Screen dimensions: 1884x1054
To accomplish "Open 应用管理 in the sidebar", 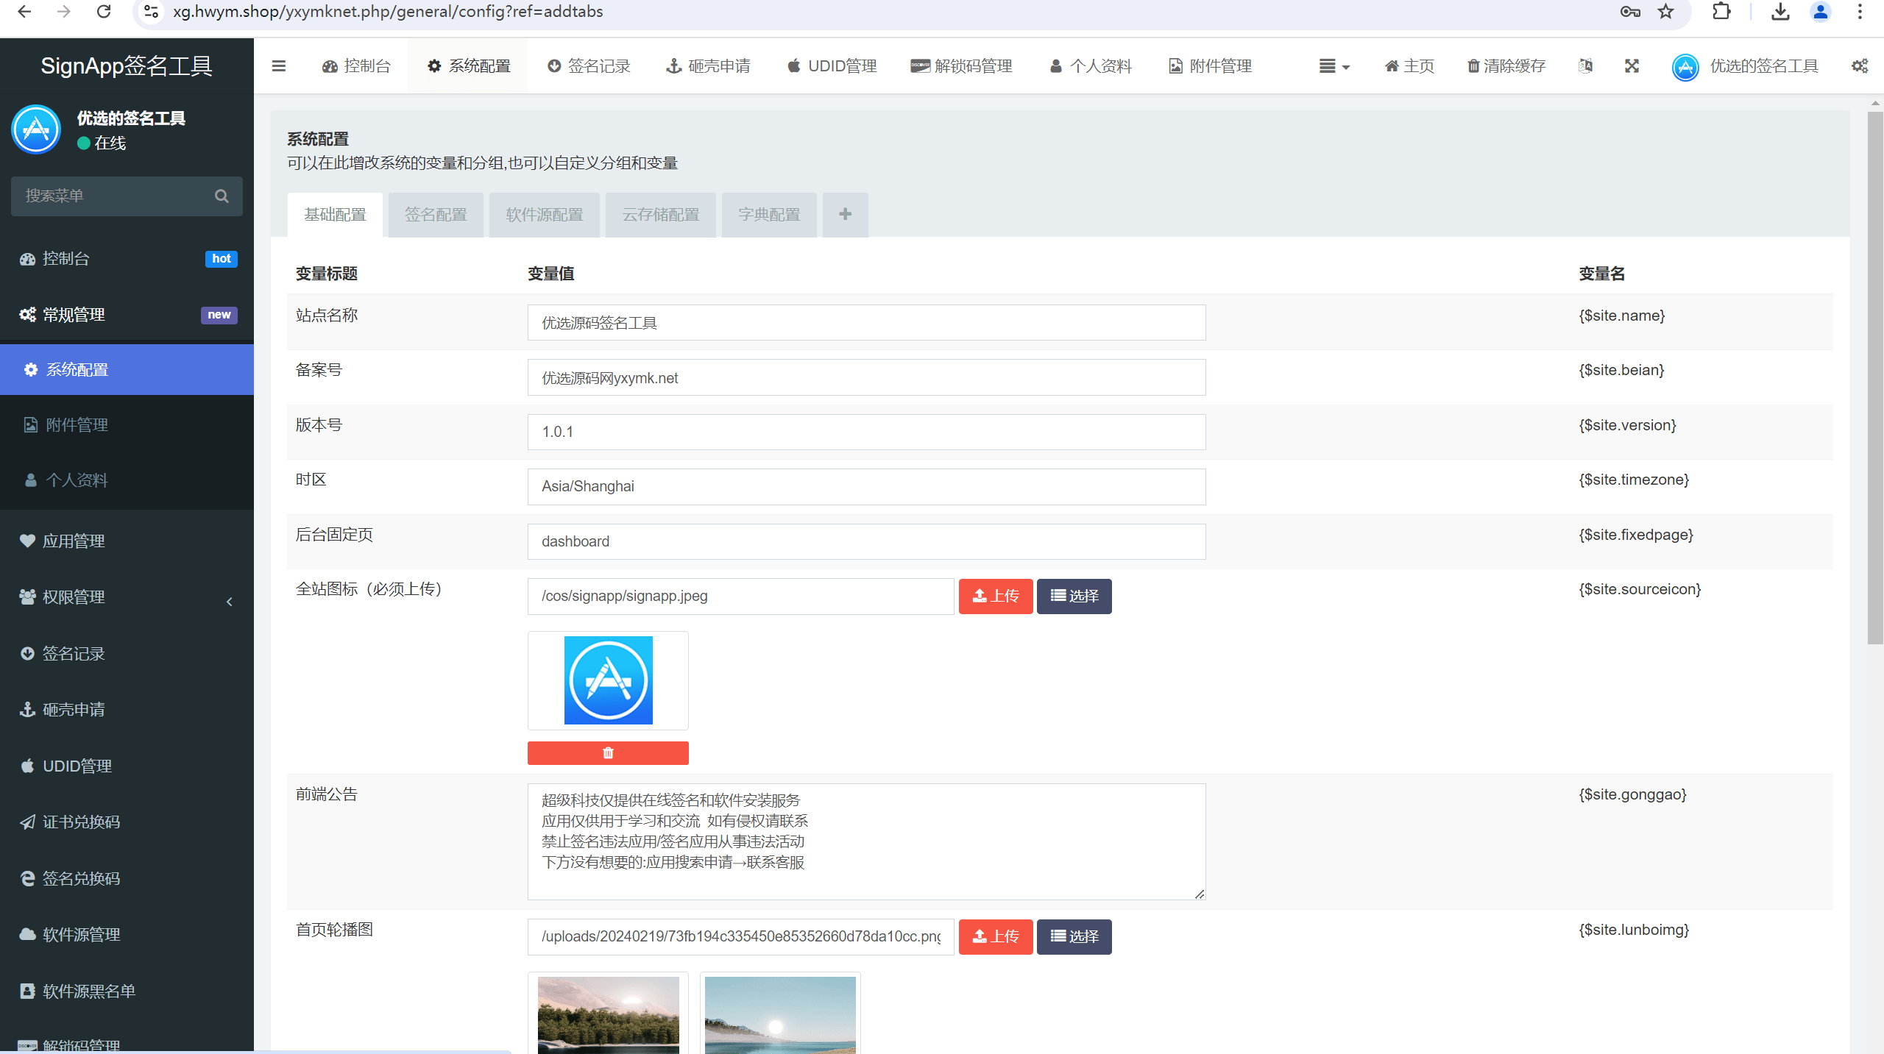I will [127, 541].
